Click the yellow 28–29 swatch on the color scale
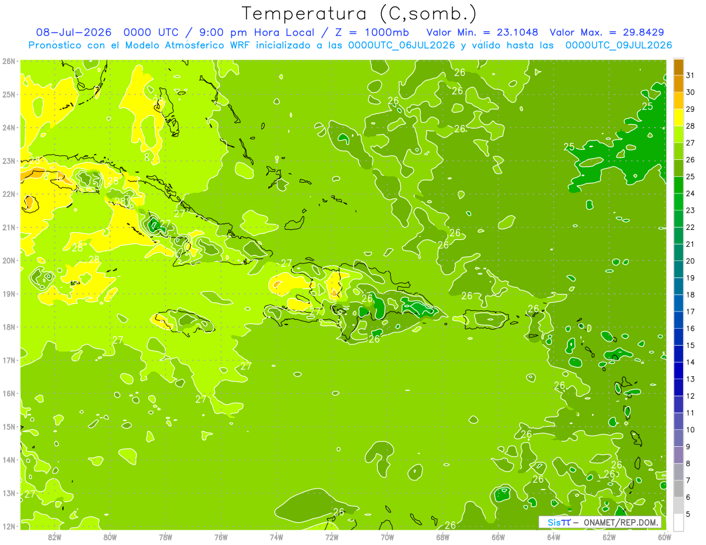The height and width of the screenshot is (545, 706). 678,118
